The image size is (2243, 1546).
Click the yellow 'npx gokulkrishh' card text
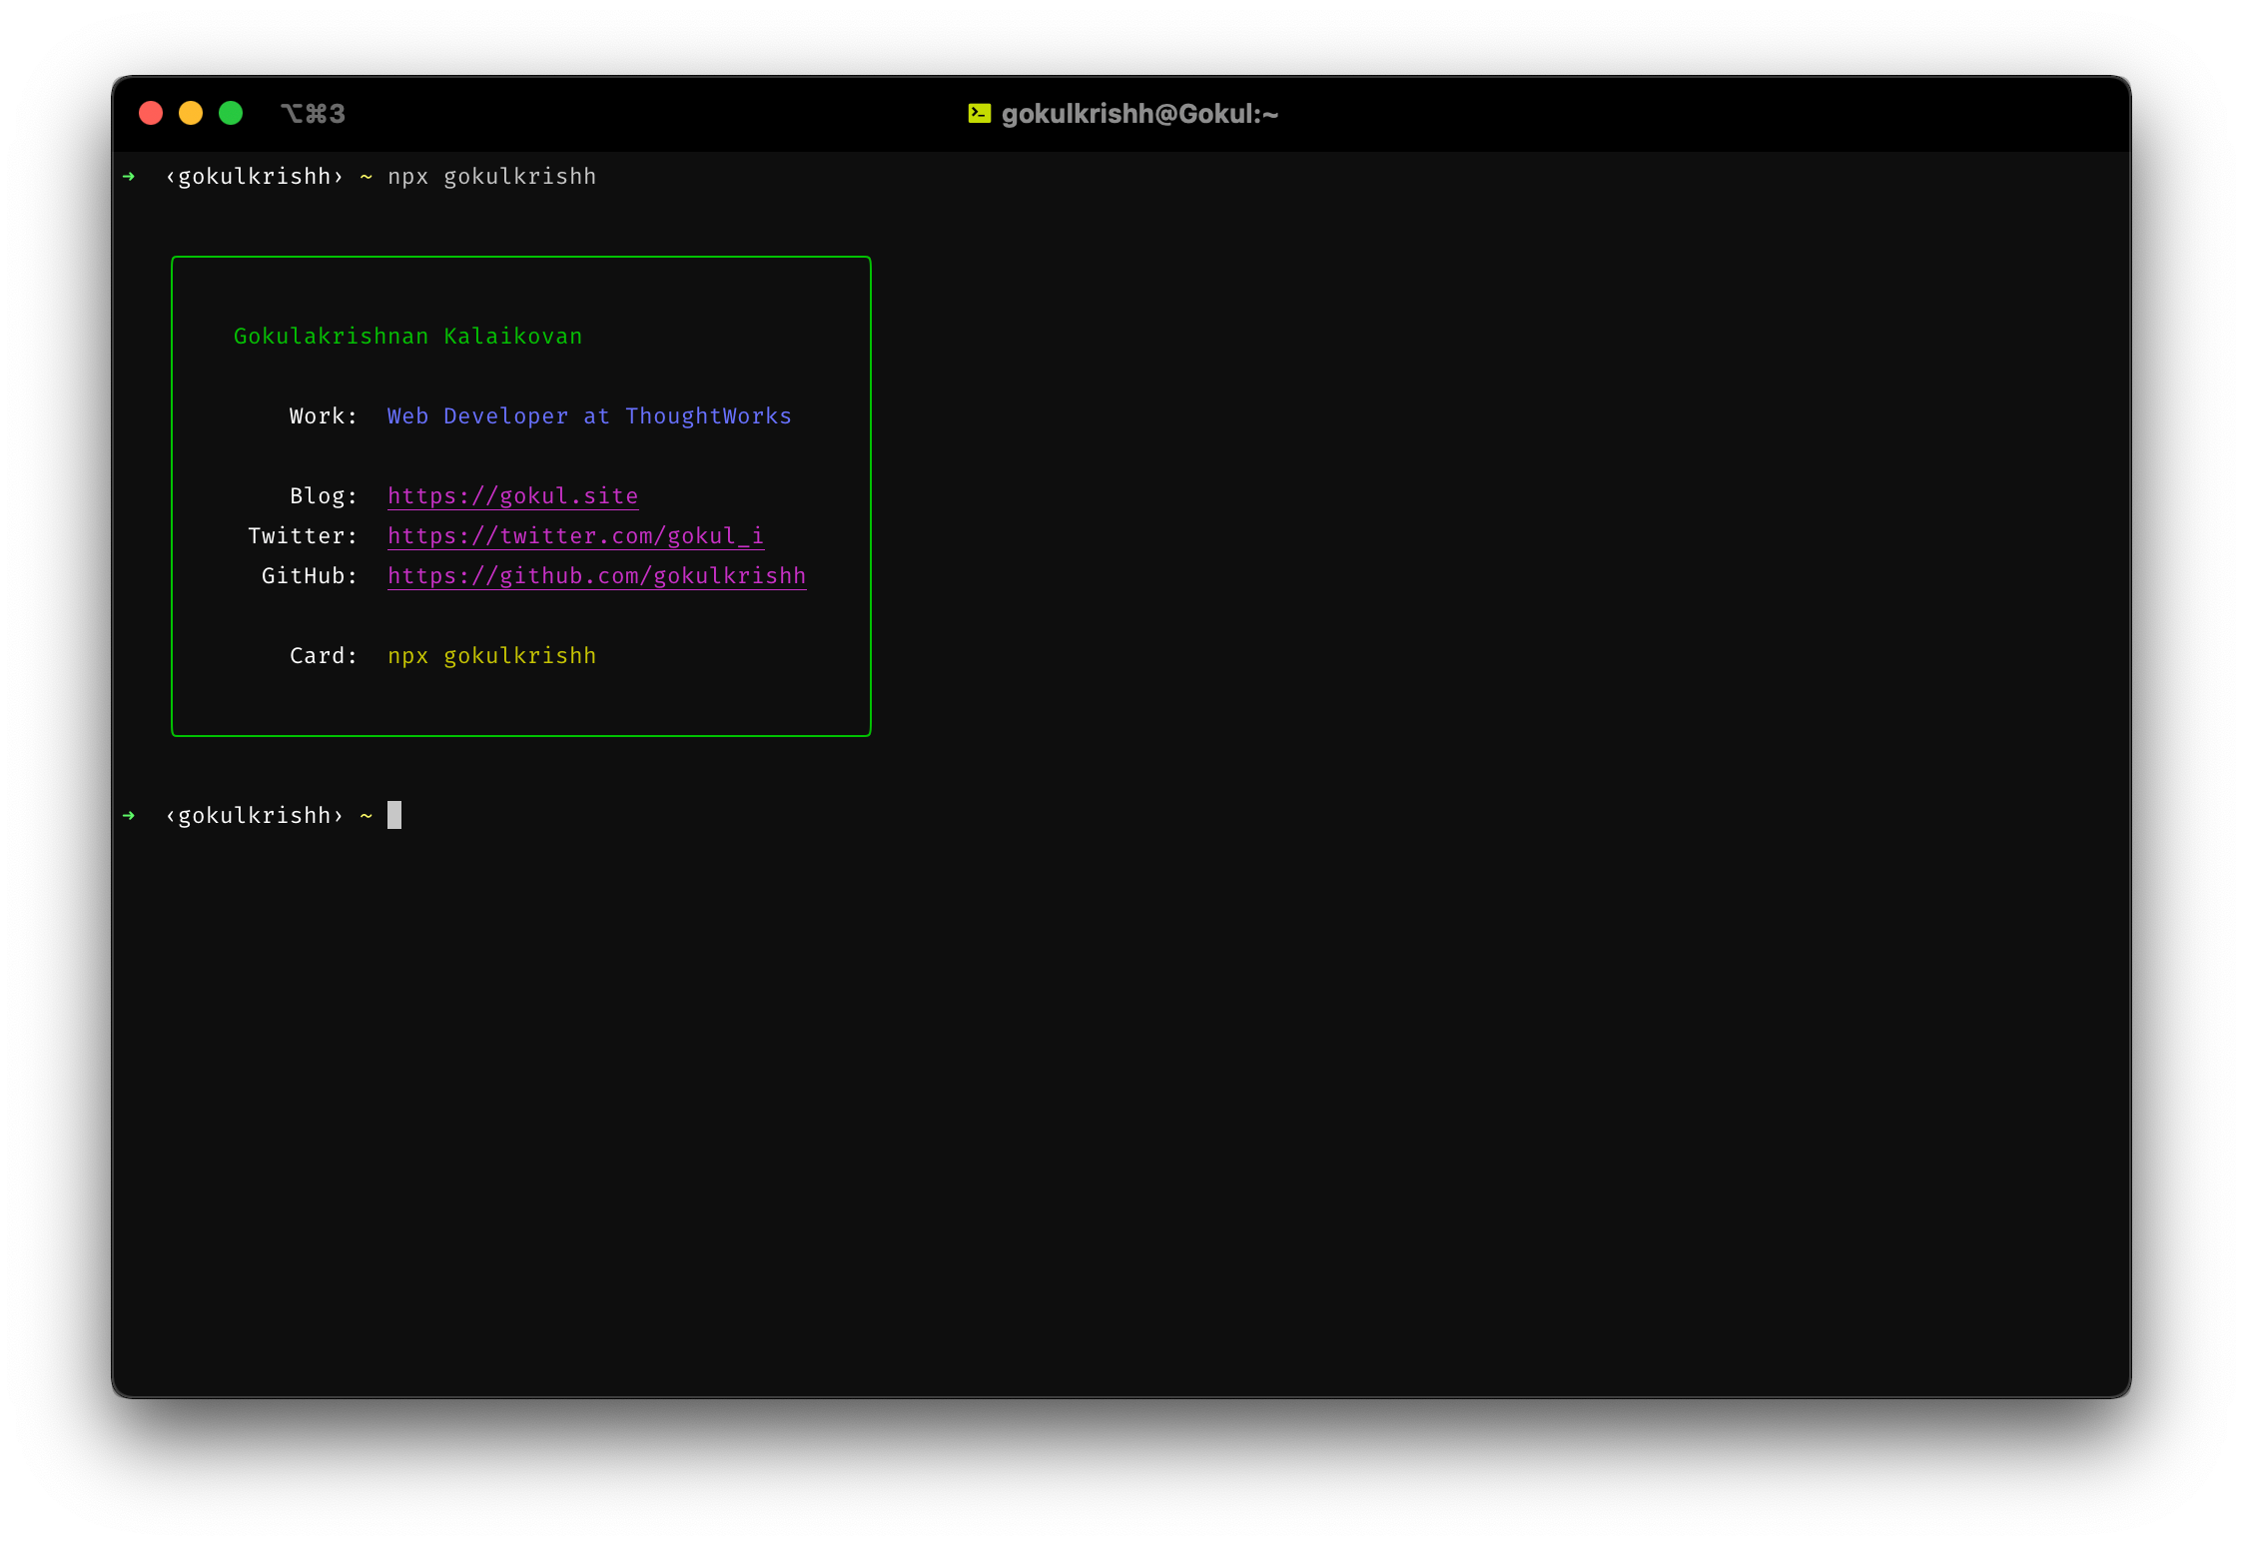click(492, 656)
